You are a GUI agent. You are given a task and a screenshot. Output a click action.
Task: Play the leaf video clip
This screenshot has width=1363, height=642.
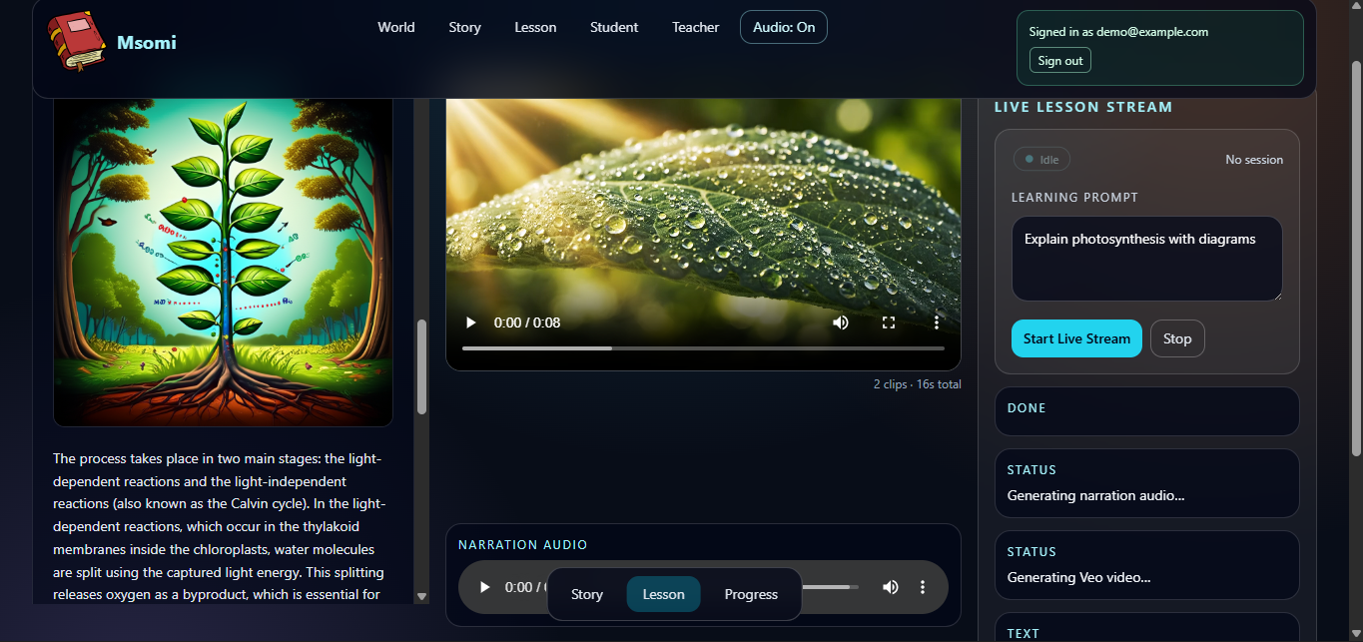point(471,322)
